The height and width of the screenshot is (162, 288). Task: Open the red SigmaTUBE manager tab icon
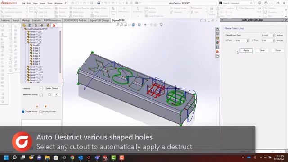click(54, 25)
